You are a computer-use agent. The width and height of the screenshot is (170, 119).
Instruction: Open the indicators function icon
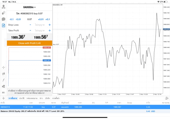coord(3,80)
